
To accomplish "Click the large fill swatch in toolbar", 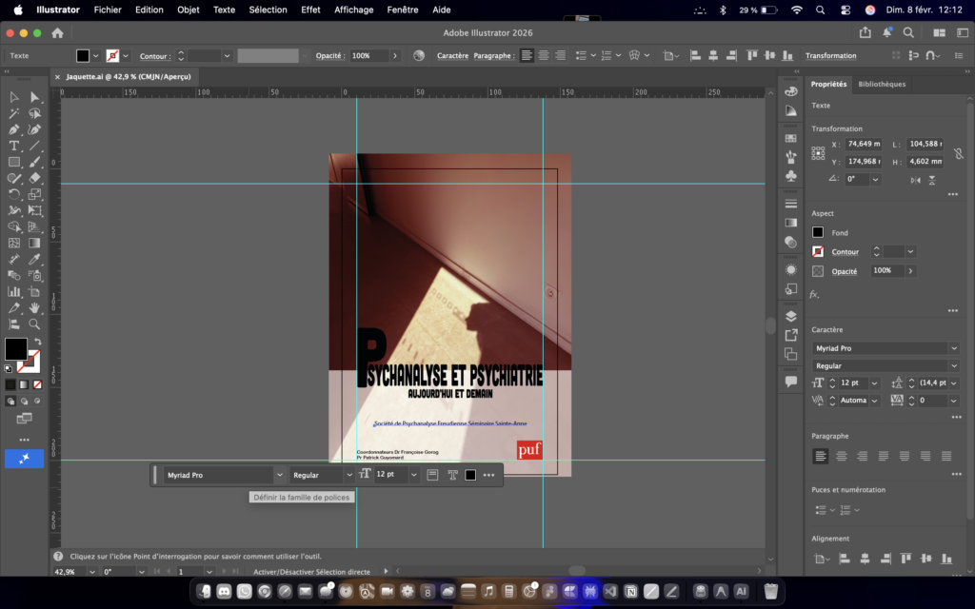I will click(x=16, y=349).
